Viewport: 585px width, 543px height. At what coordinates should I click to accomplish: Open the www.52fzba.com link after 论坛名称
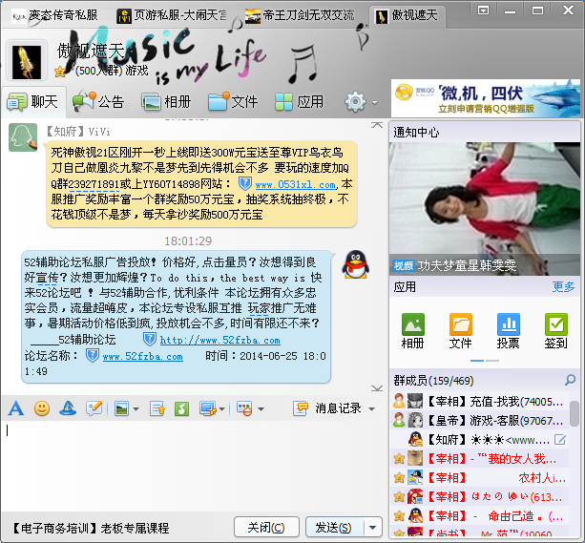(143, 356)
